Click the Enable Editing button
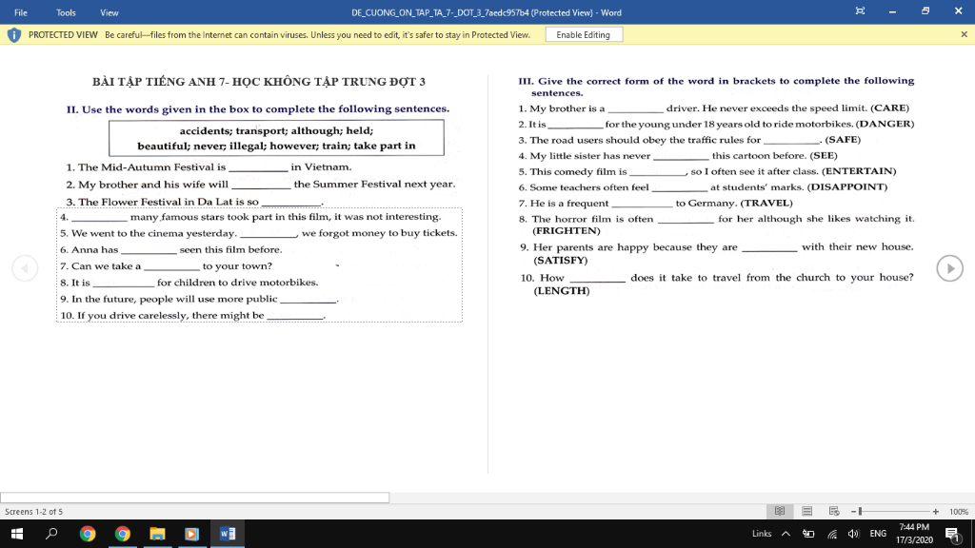 pyautogui.click(x=584, y=35)
